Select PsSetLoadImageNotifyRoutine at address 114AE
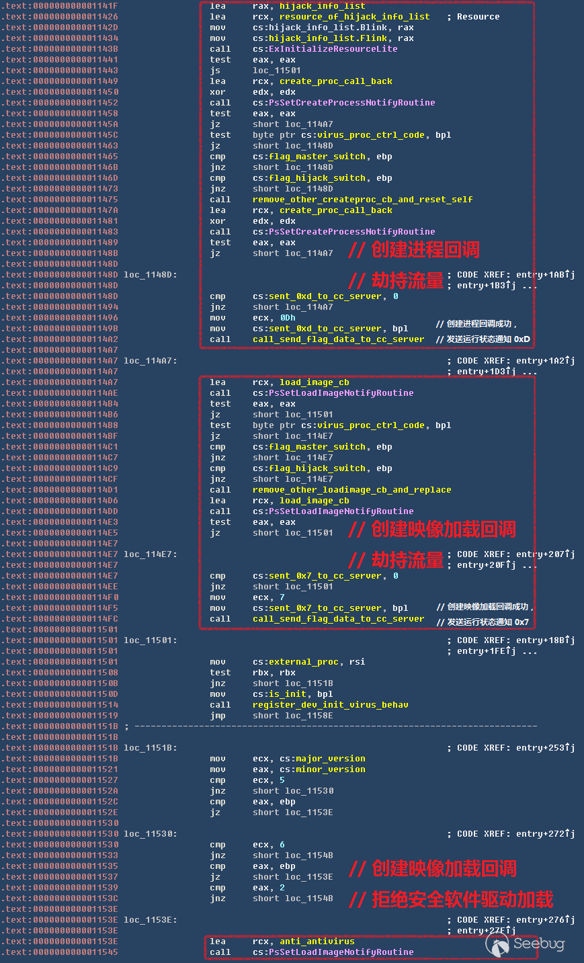 click(341, 393)
